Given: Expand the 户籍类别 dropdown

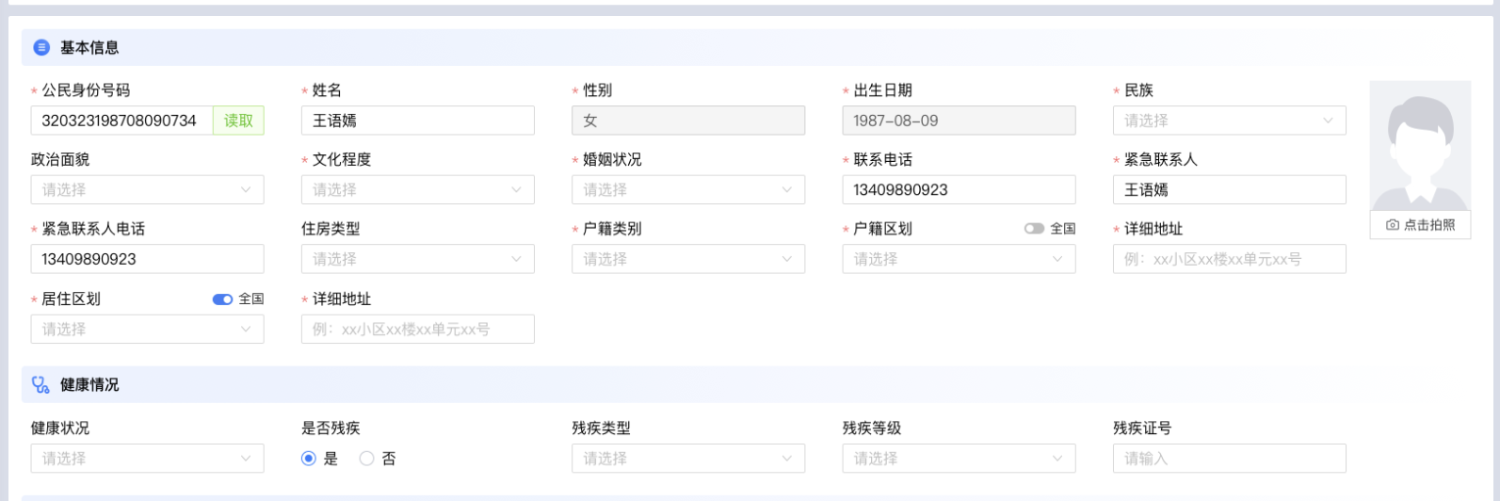Looking at the screenshot, I should (x=687, y=259).
